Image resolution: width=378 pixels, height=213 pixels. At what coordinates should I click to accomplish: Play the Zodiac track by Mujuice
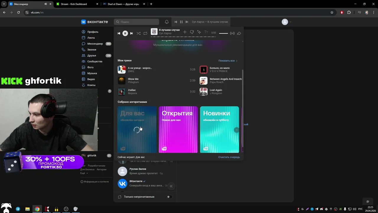157,91
